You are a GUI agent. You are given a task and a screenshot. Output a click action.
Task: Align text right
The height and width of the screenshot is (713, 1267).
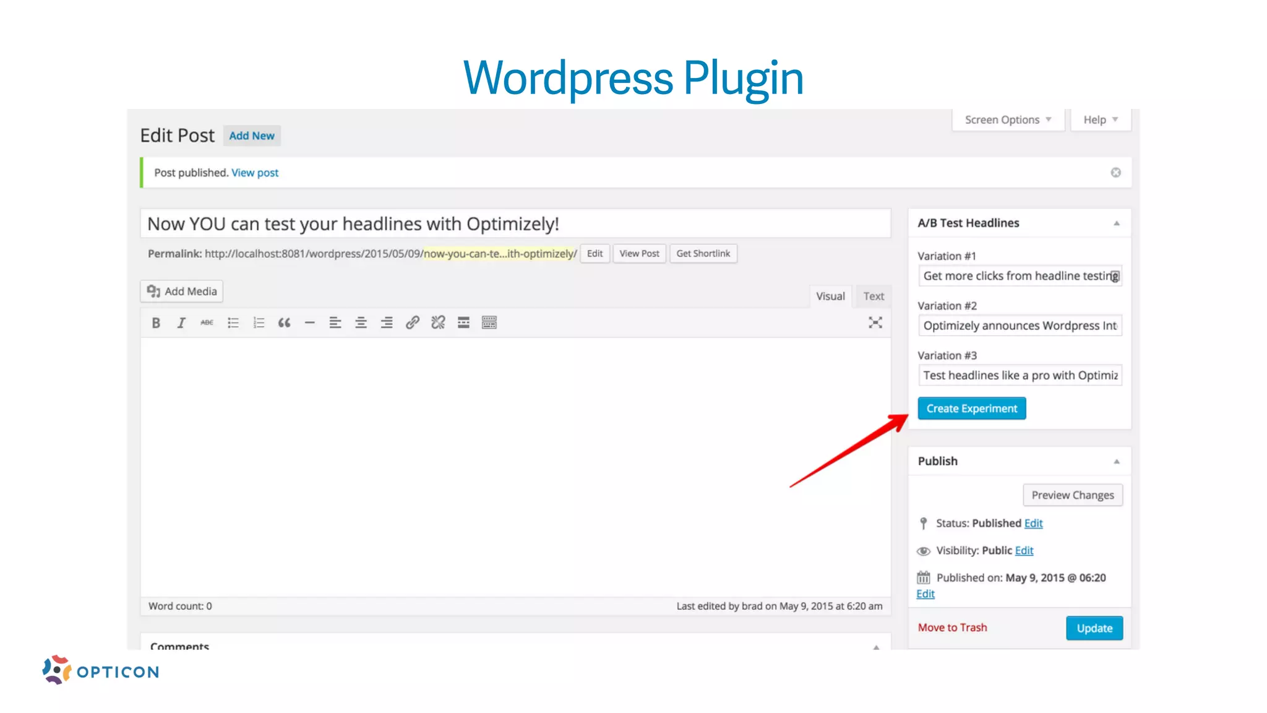coord(387,322)
